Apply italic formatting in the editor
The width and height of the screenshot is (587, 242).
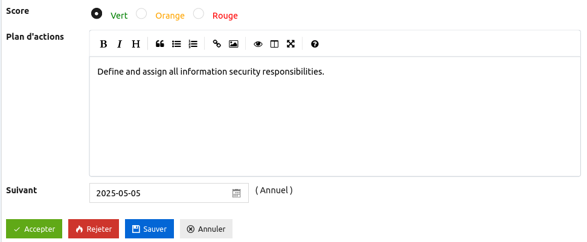[120, 44]
